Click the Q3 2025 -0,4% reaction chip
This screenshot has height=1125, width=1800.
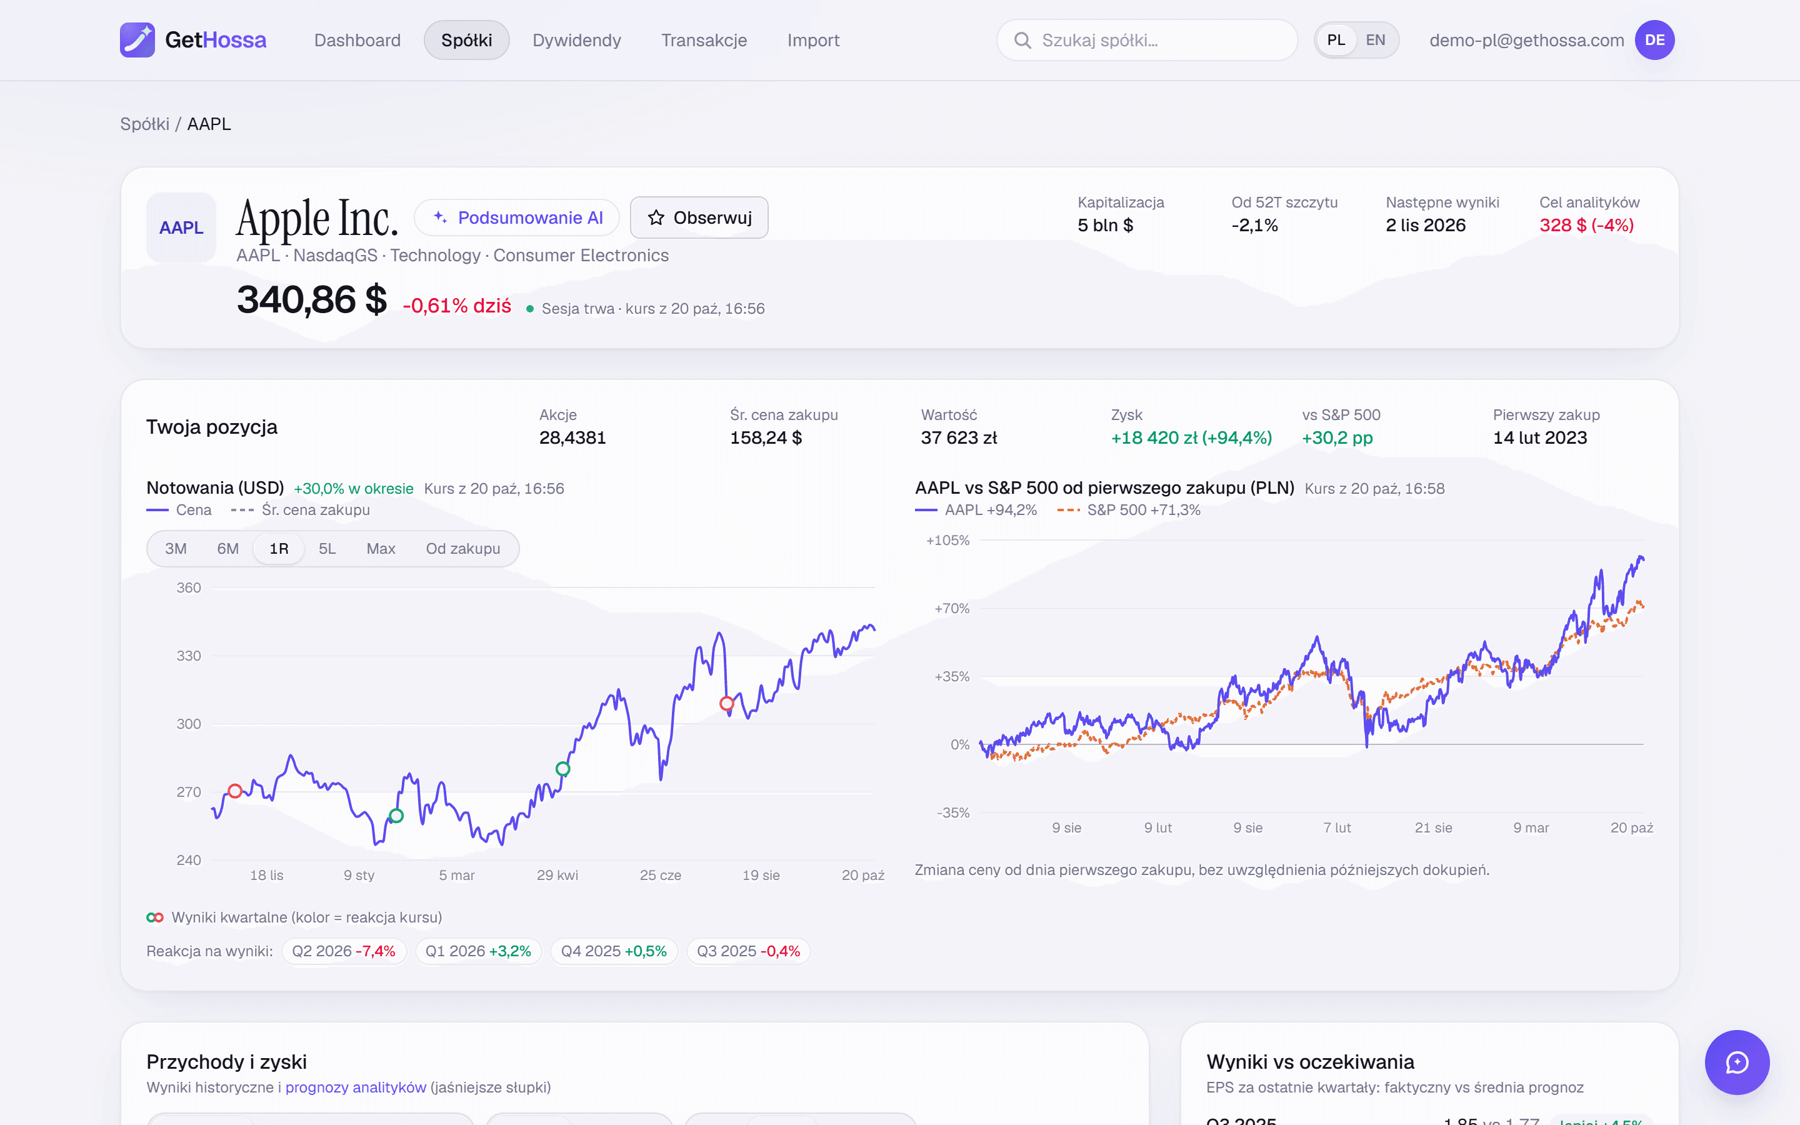pyautogui.click(x=748, y=951)
